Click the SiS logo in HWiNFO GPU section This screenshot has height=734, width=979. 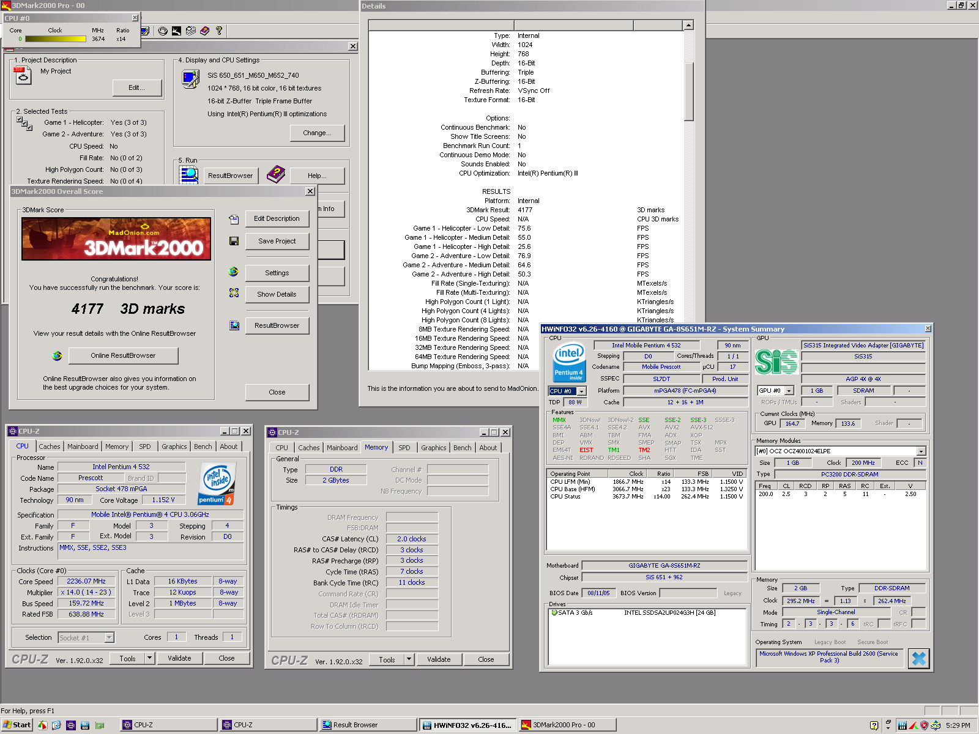tap(776, 361)
